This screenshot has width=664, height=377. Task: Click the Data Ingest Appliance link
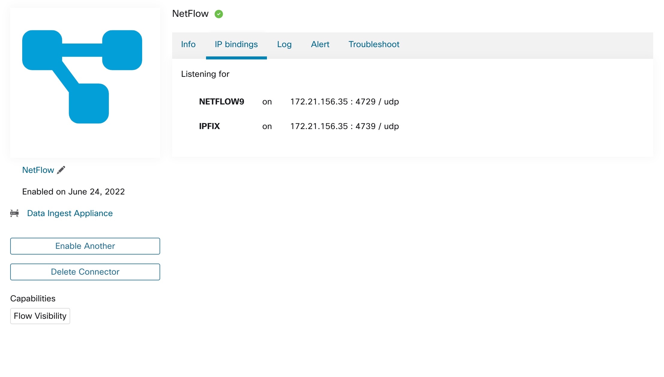coord(70,213)
